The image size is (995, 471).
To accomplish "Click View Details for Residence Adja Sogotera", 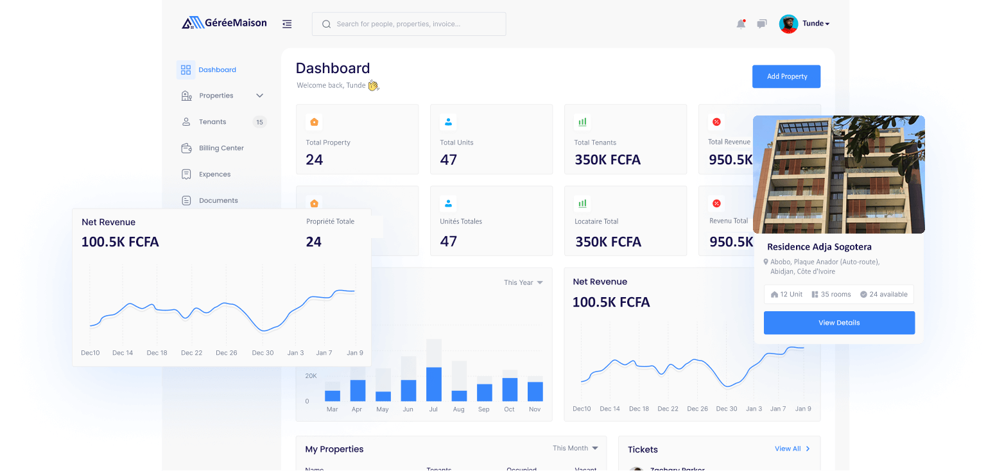I will coord(839,323).
